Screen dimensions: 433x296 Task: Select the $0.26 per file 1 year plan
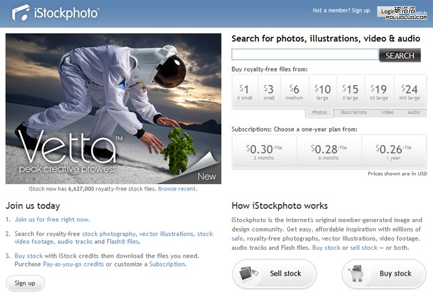(393, 152)
